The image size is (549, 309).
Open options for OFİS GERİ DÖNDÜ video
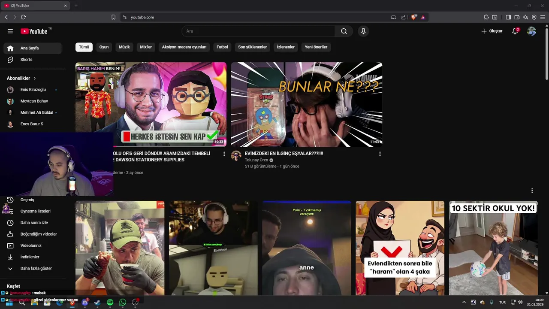224,154
